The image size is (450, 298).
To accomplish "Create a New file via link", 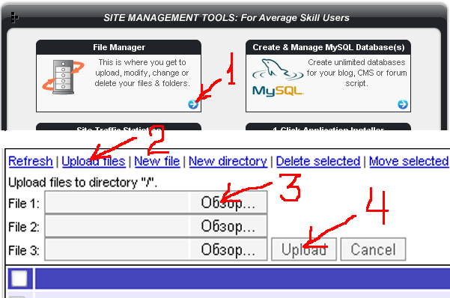I will click(157, 161).
